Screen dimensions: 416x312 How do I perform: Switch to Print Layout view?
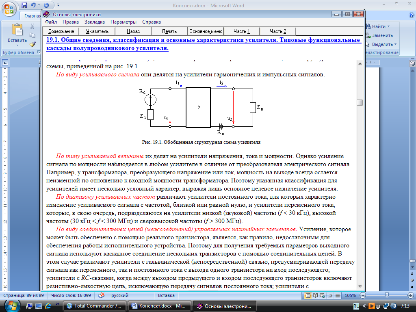click(x=308, y=295)
